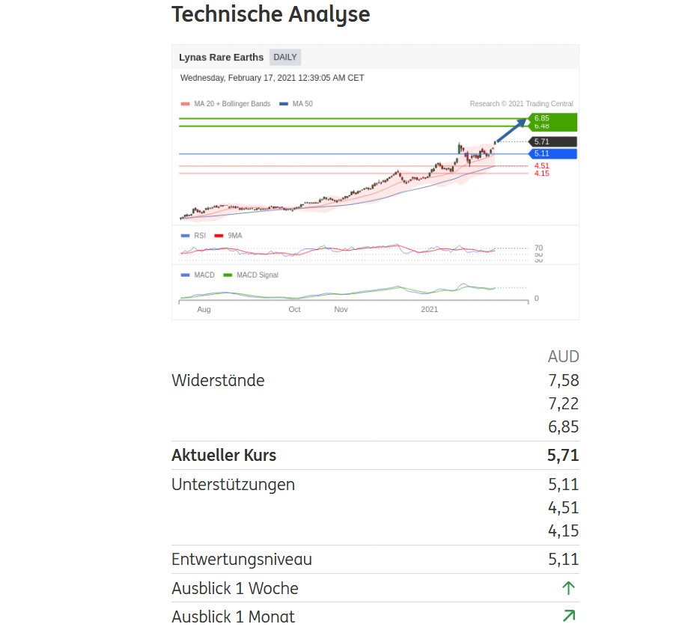Image resolution: width=694 pixels, height=630 pixels.
Task: Click the red 4.51 support level label
Action: (x=541, y=165)
